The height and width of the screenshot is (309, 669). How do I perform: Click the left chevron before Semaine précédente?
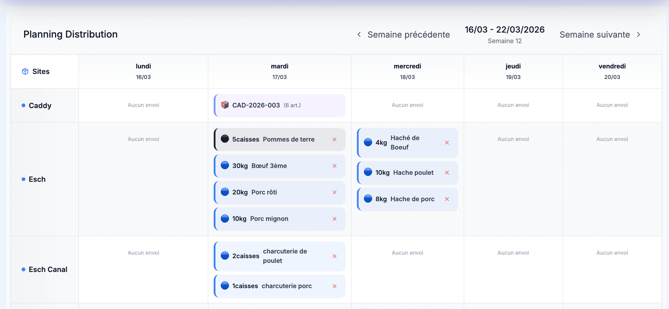[359, 35]
